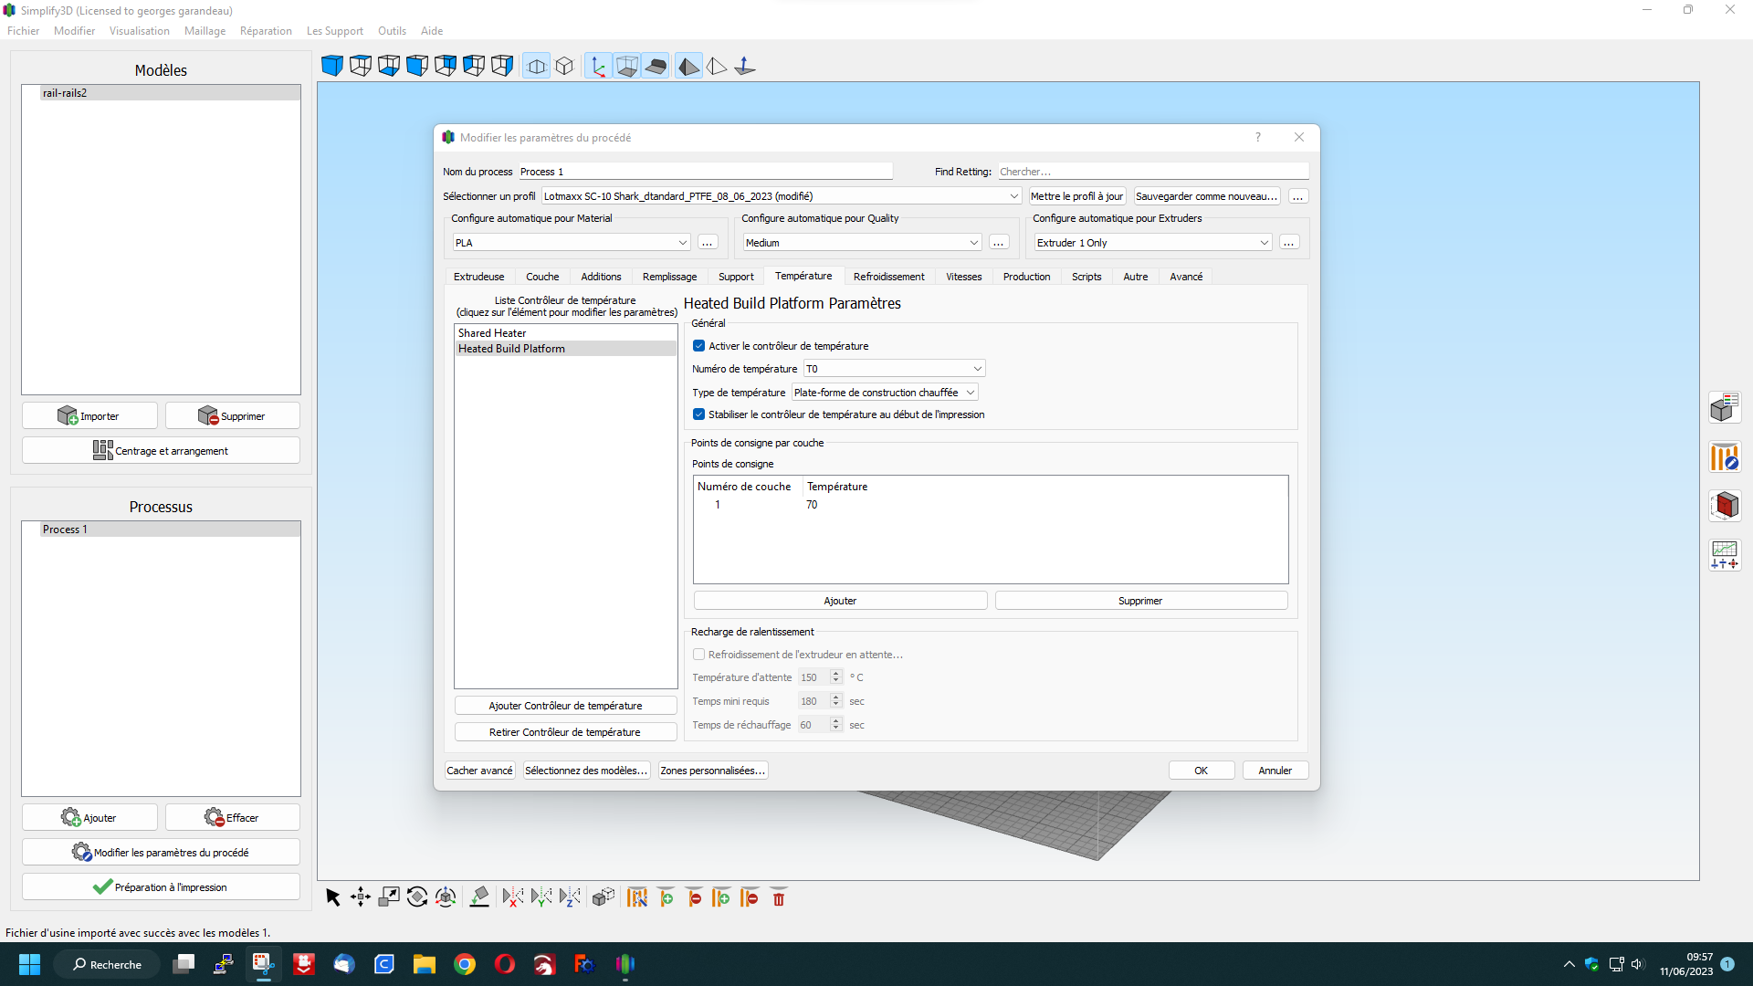Open the Maillage menu

click(x=205, y=31)
